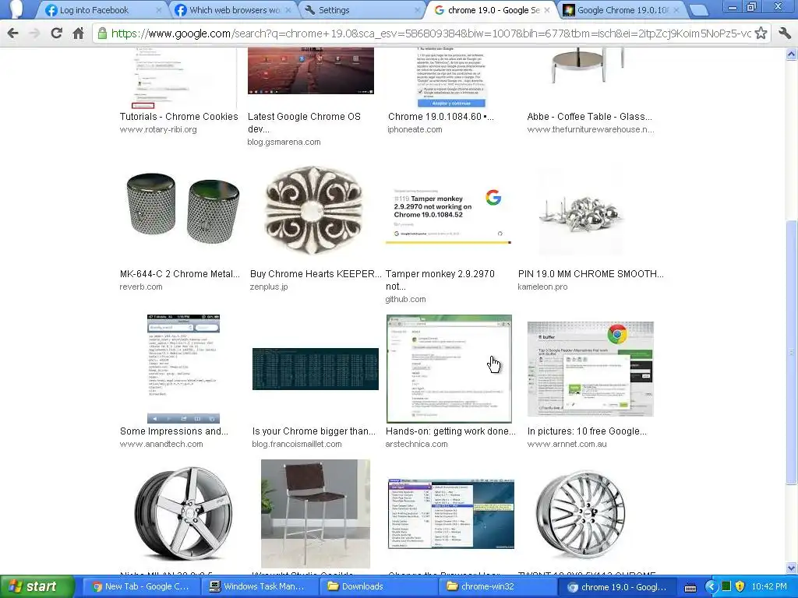Open the chrome smooth pins image
The width and height of the screenshot is (798, 598).
pyautogui.click(x=581, y=213)
